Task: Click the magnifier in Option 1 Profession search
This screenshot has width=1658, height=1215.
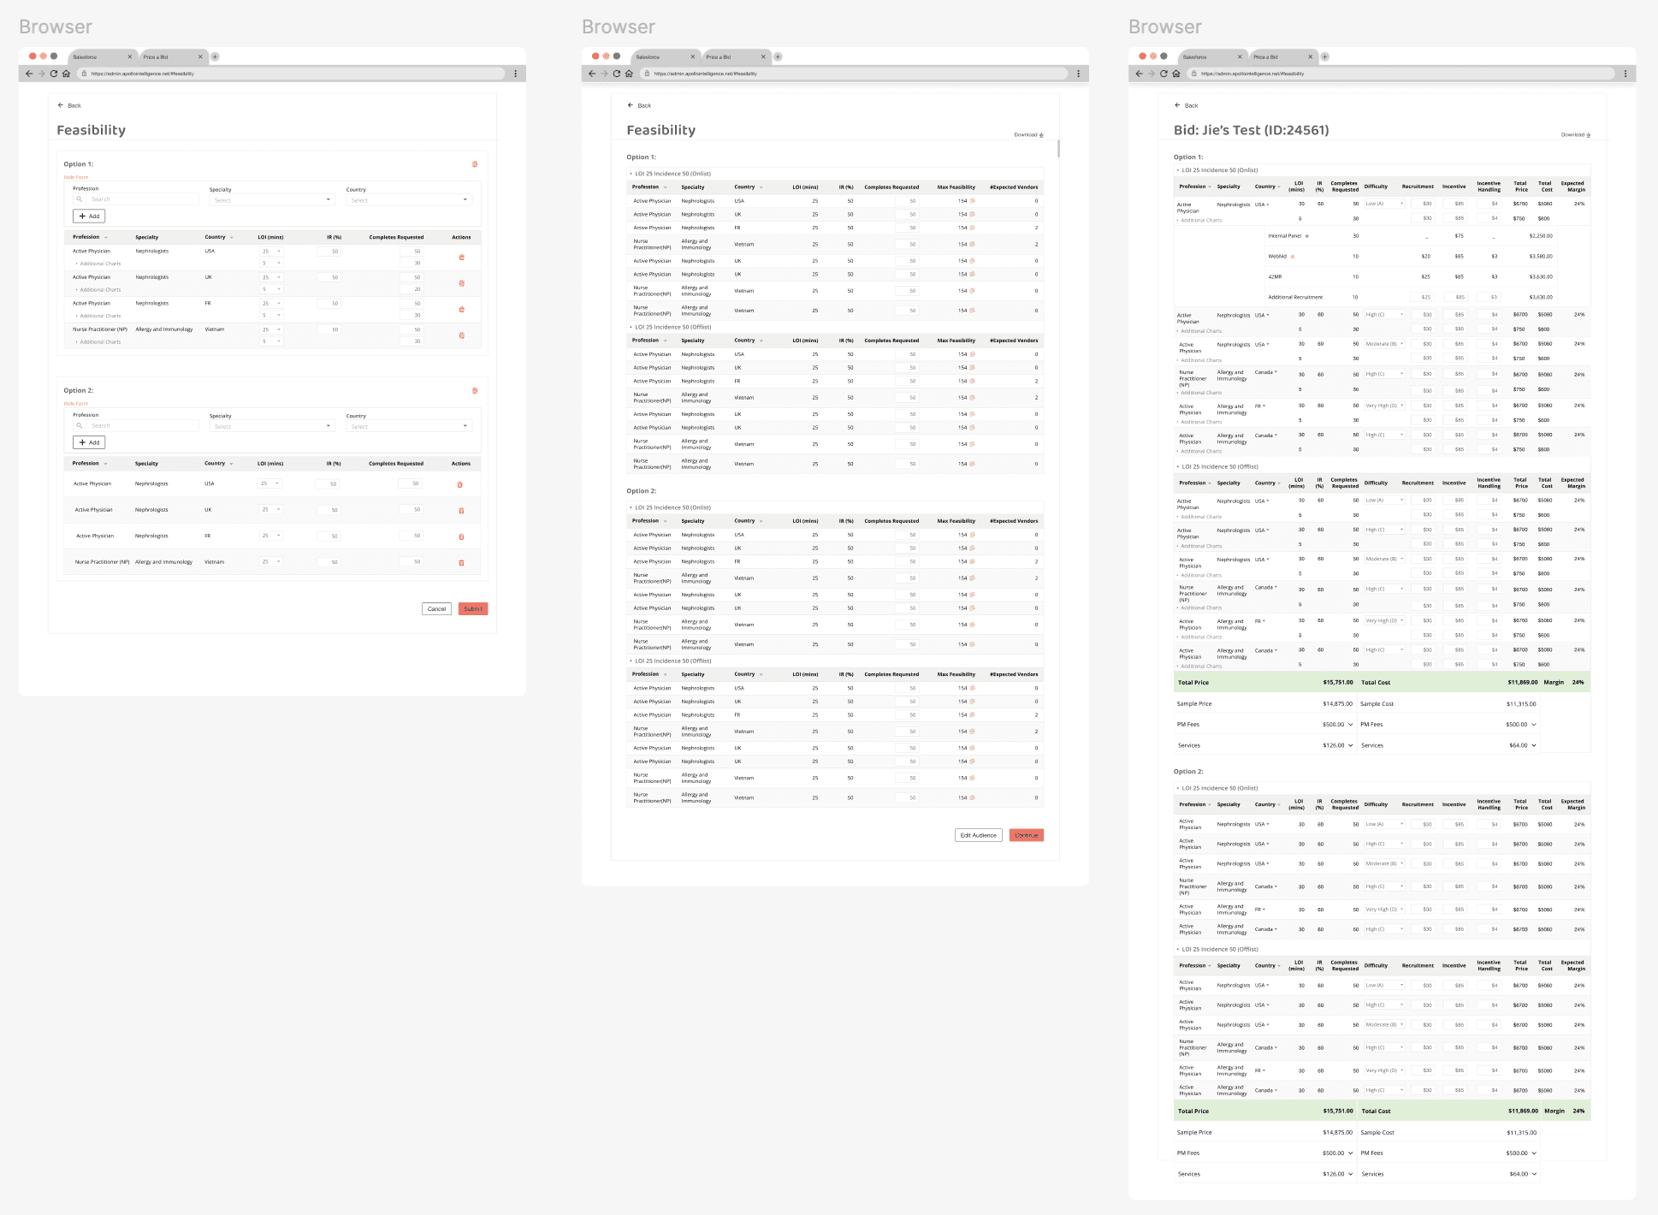Action: coord(80,199)
